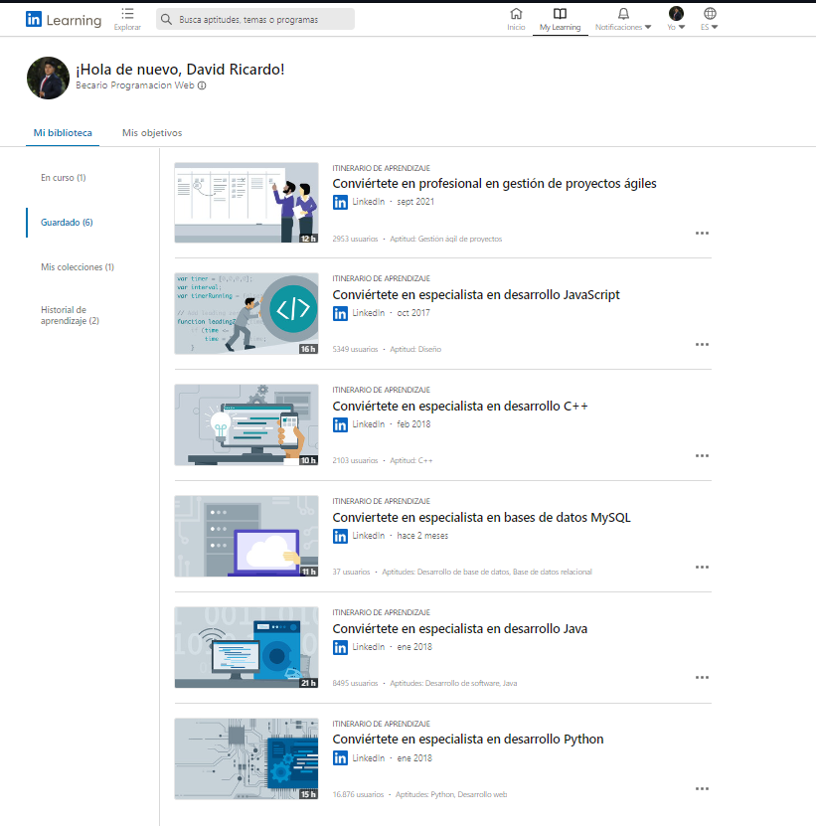Viewport: 816px width, 826px height.
Task: Open My Learning book icon
Action: point(560,14)
